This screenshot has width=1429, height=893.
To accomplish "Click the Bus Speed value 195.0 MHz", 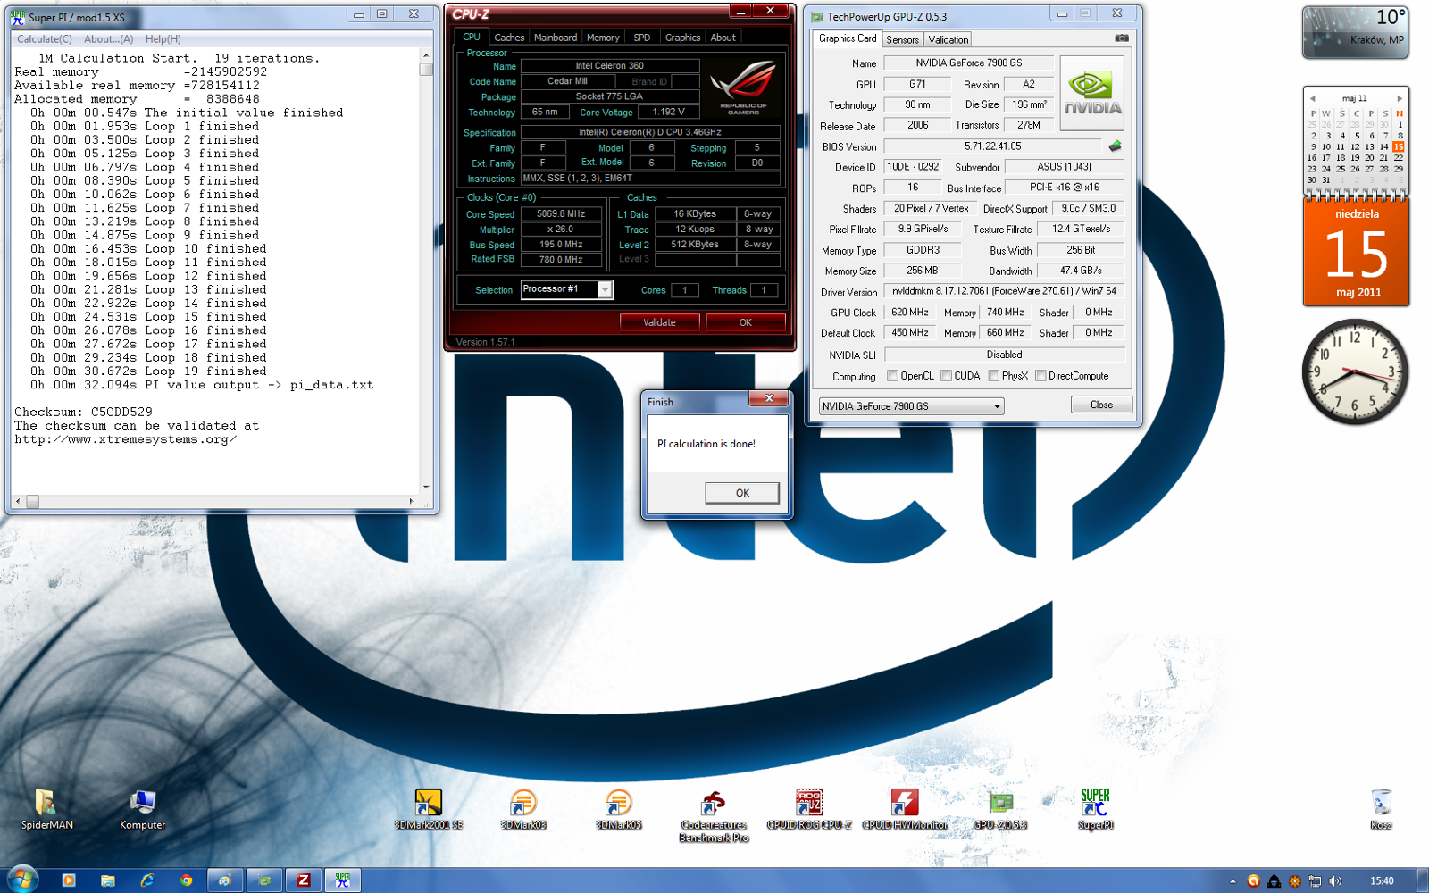I will [561, 245].
